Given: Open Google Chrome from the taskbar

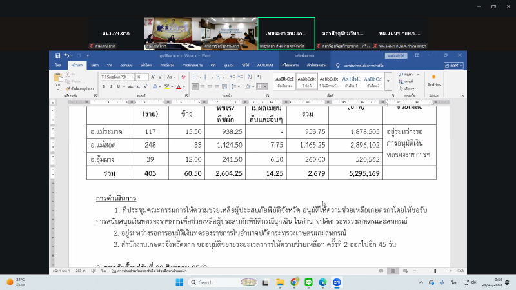Looking at the screenshot, I should pos(293,282).
